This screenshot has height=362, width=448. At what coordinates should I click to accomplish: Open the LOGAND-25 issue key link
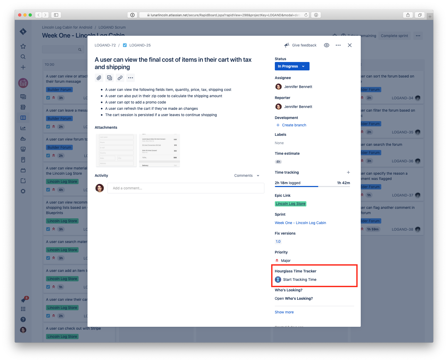[x=140, y=45]
